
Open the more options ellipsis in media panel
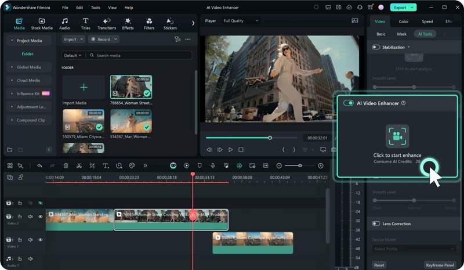pyautogui.click(x=188, y=39)
